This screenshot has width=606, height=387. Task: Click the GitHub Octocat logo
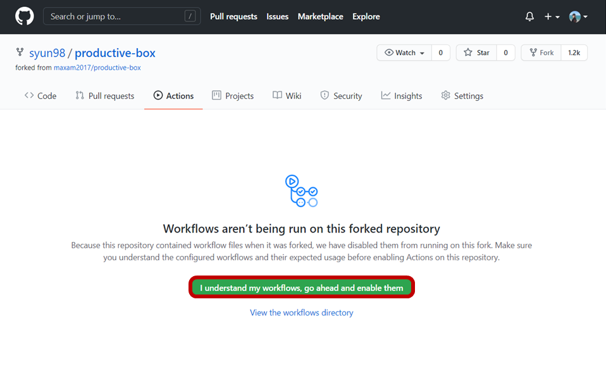click(x=24, y=16)
